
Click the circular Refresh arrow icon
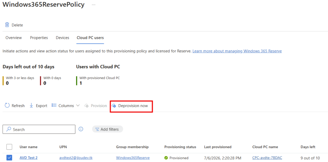pos(7,106)
